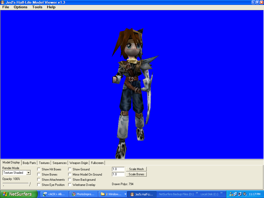264x198 pixels.
Task: Click the volume icon in the system tray
Action: coord(245,194)
